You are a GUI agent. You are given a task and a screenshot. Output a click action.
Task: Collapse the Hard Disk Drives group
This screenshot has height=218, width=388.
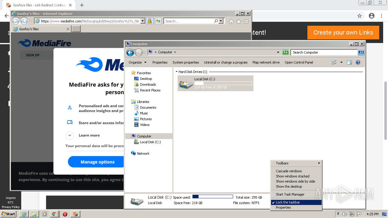click(177, 72)
